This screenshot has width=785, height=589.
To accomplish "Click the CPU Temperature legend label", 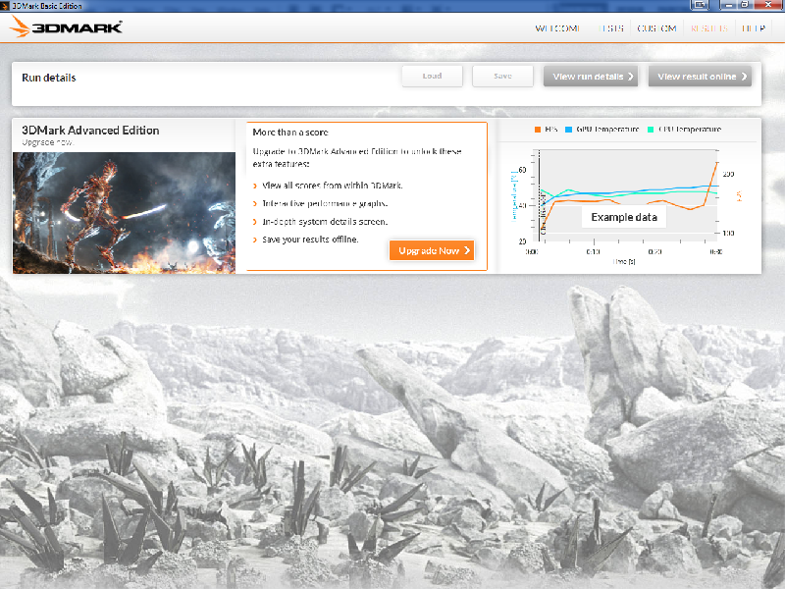I will pos(690,130).
